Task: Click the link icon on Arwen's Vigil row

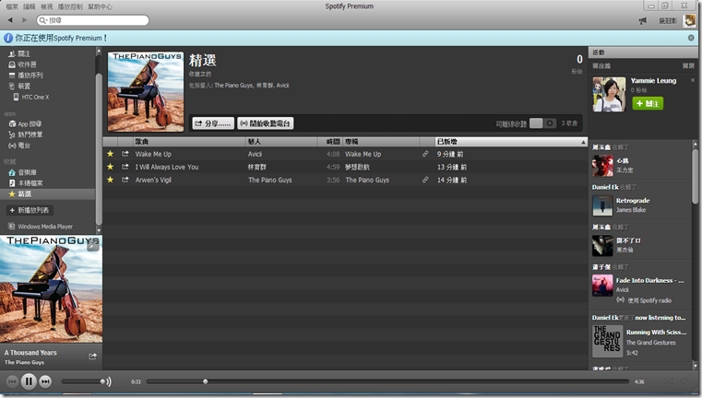Action: pos(425,180)
